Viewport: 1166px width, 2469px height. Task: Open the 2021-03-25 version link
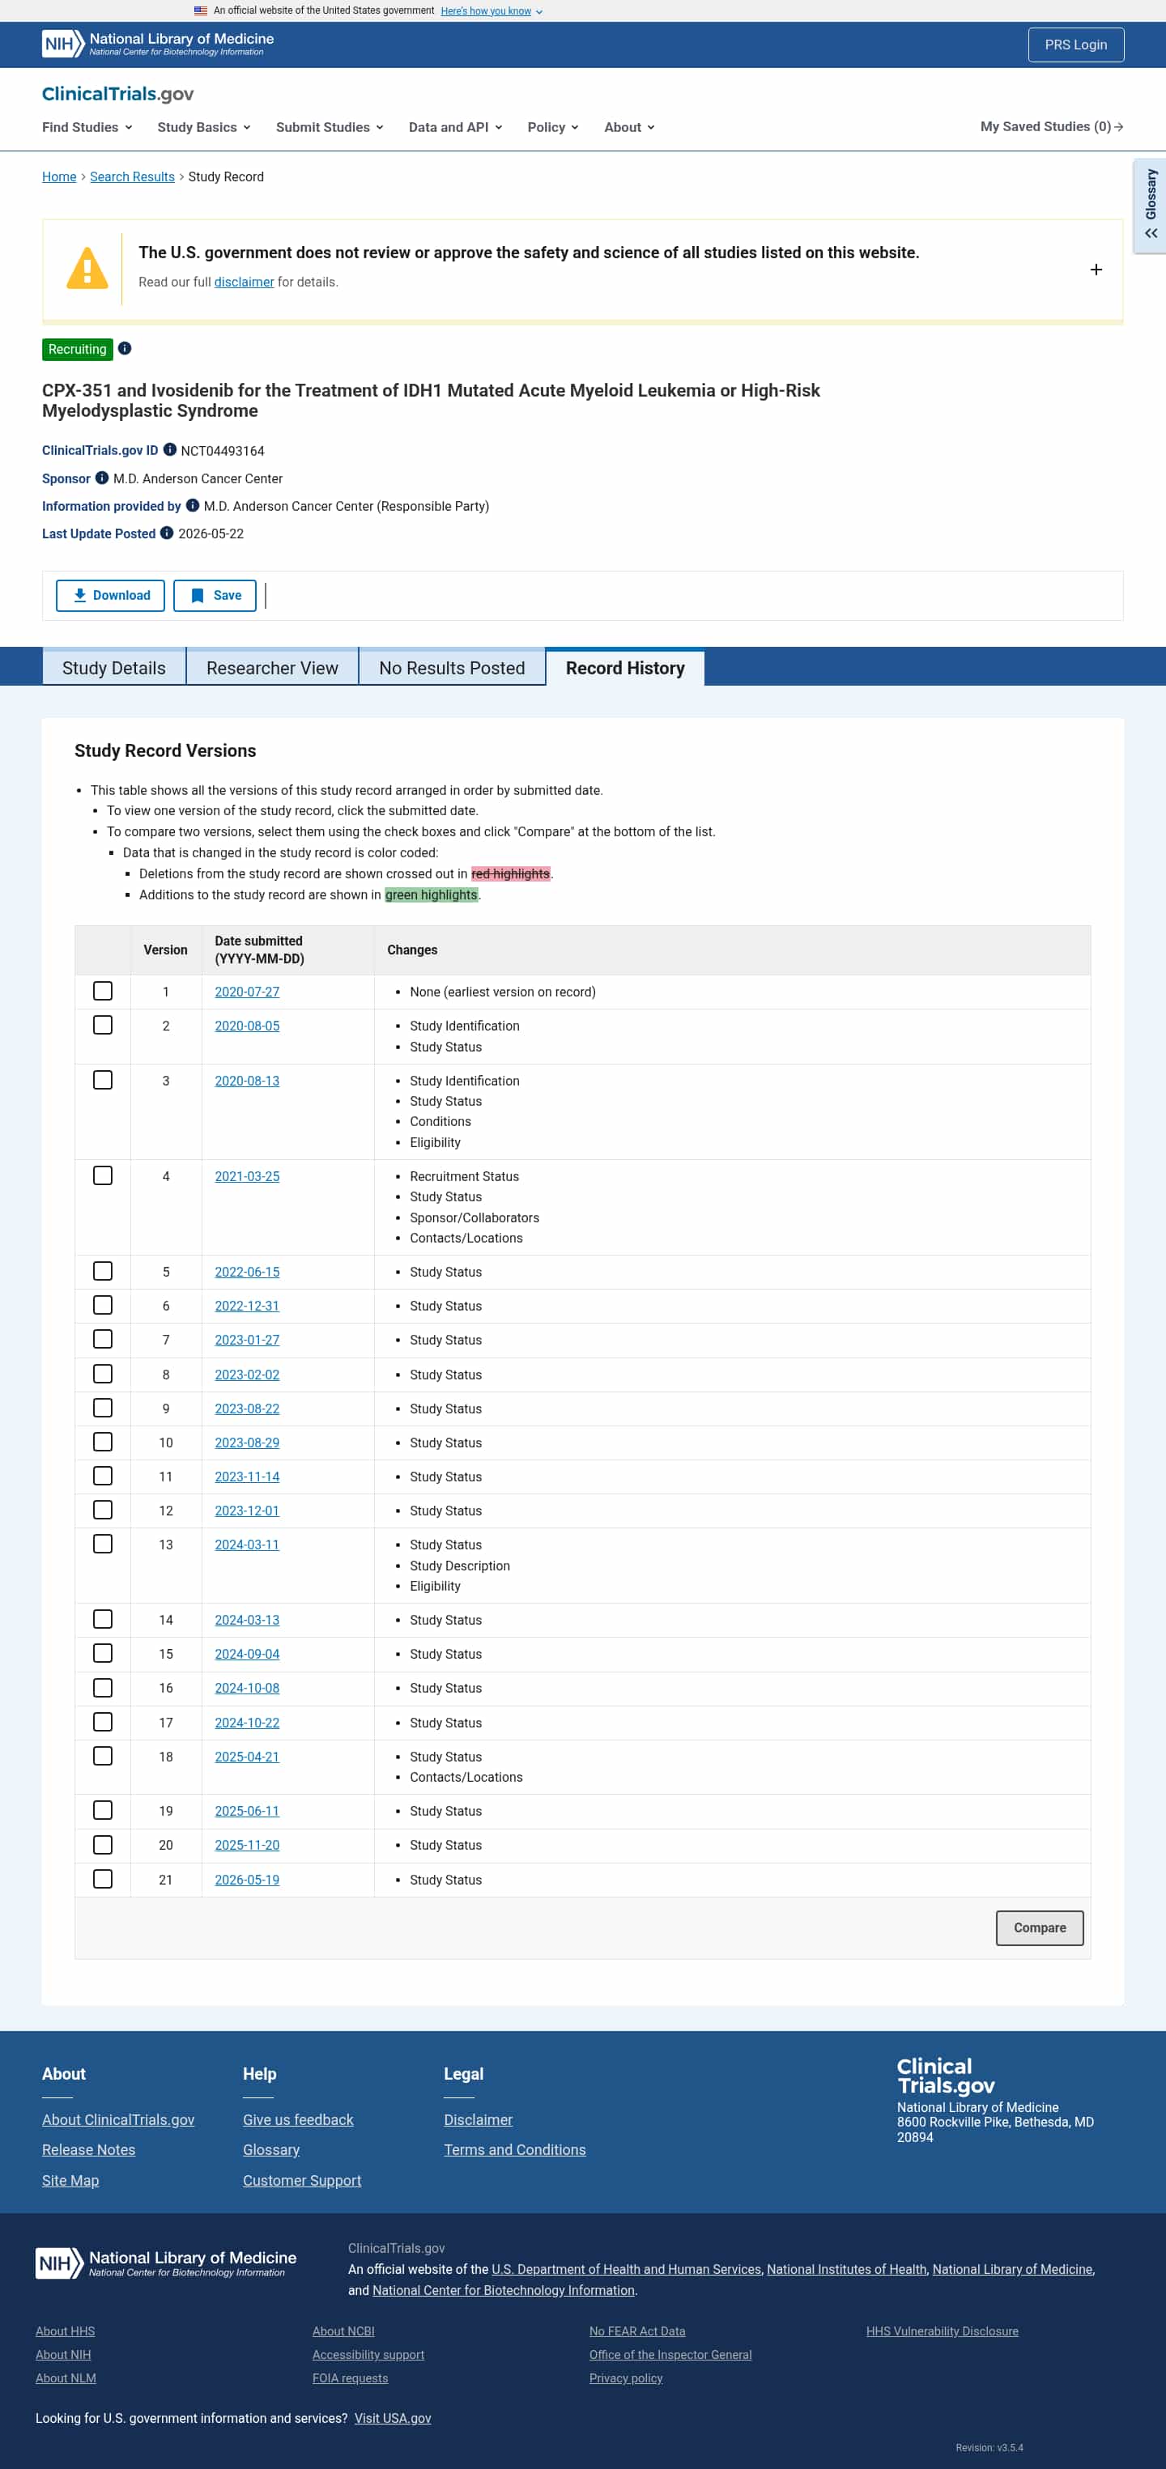point(248,1176)
